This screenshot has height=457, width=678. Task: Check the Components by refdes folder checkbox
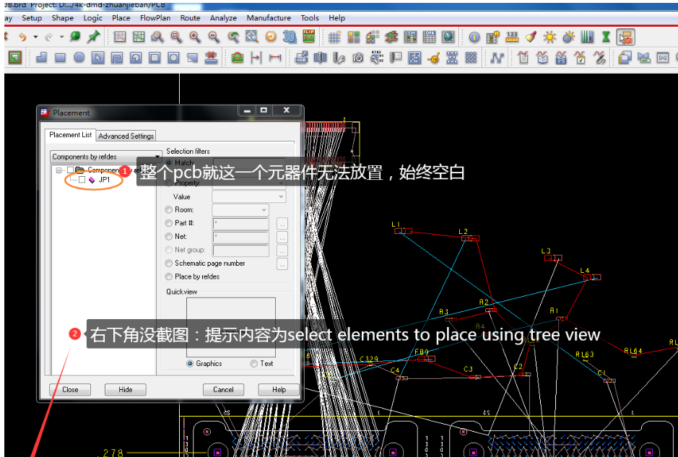click(x=70, y=170)
